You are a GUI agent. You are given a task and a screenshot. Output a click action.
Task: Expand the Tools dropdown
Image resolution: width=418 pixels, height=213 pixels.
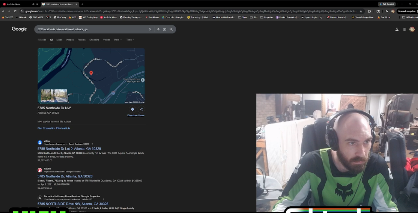click(130, 40)
